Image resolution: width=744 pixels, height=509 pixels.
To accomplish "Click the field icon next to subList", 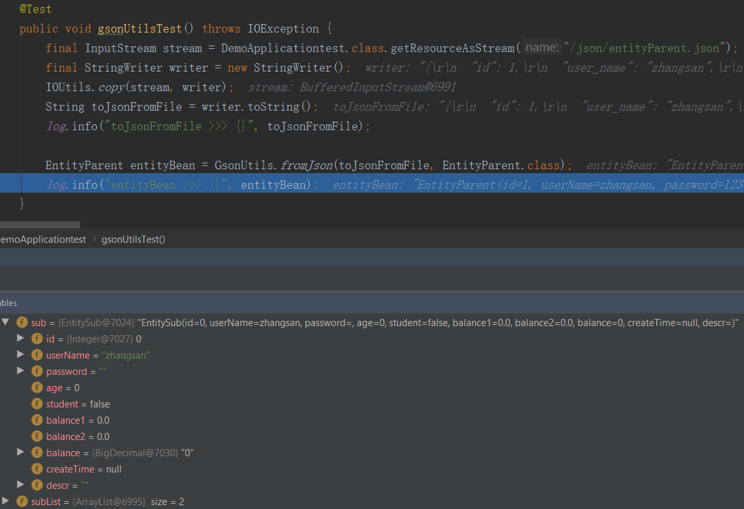I will (x=22, y=502).
